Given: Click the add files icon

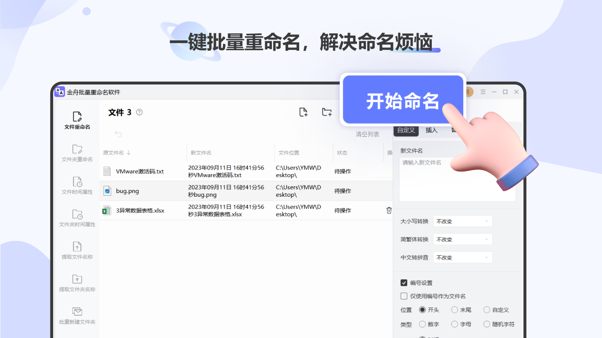Looking at the screenshot, I should coord(303,112).
